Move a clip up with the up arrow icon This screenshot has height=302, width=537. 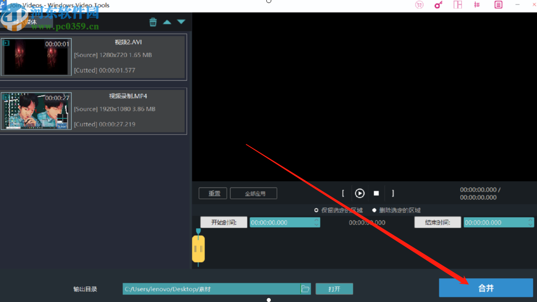pyautogui.click(x=167, y=22)
